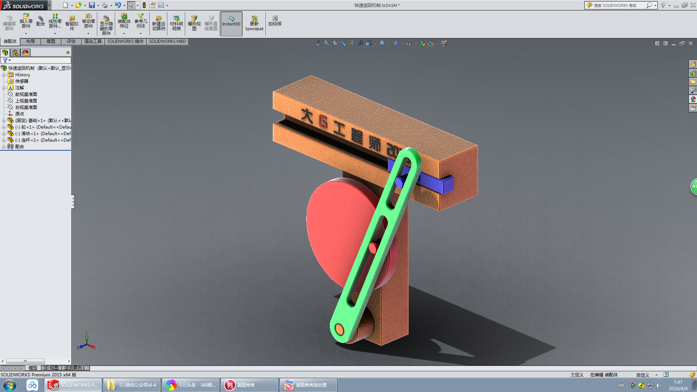Open 美图秀秀 in the taskbar
Screen dimensions: 697x392
(249, 385)
